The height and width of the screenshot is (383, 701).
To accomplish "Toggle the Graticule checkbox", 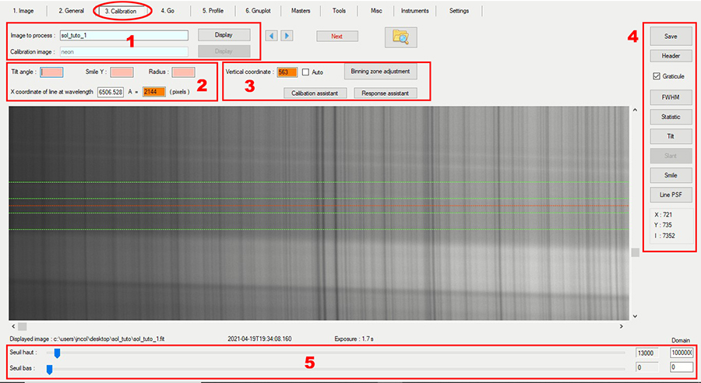I will 657,76.
